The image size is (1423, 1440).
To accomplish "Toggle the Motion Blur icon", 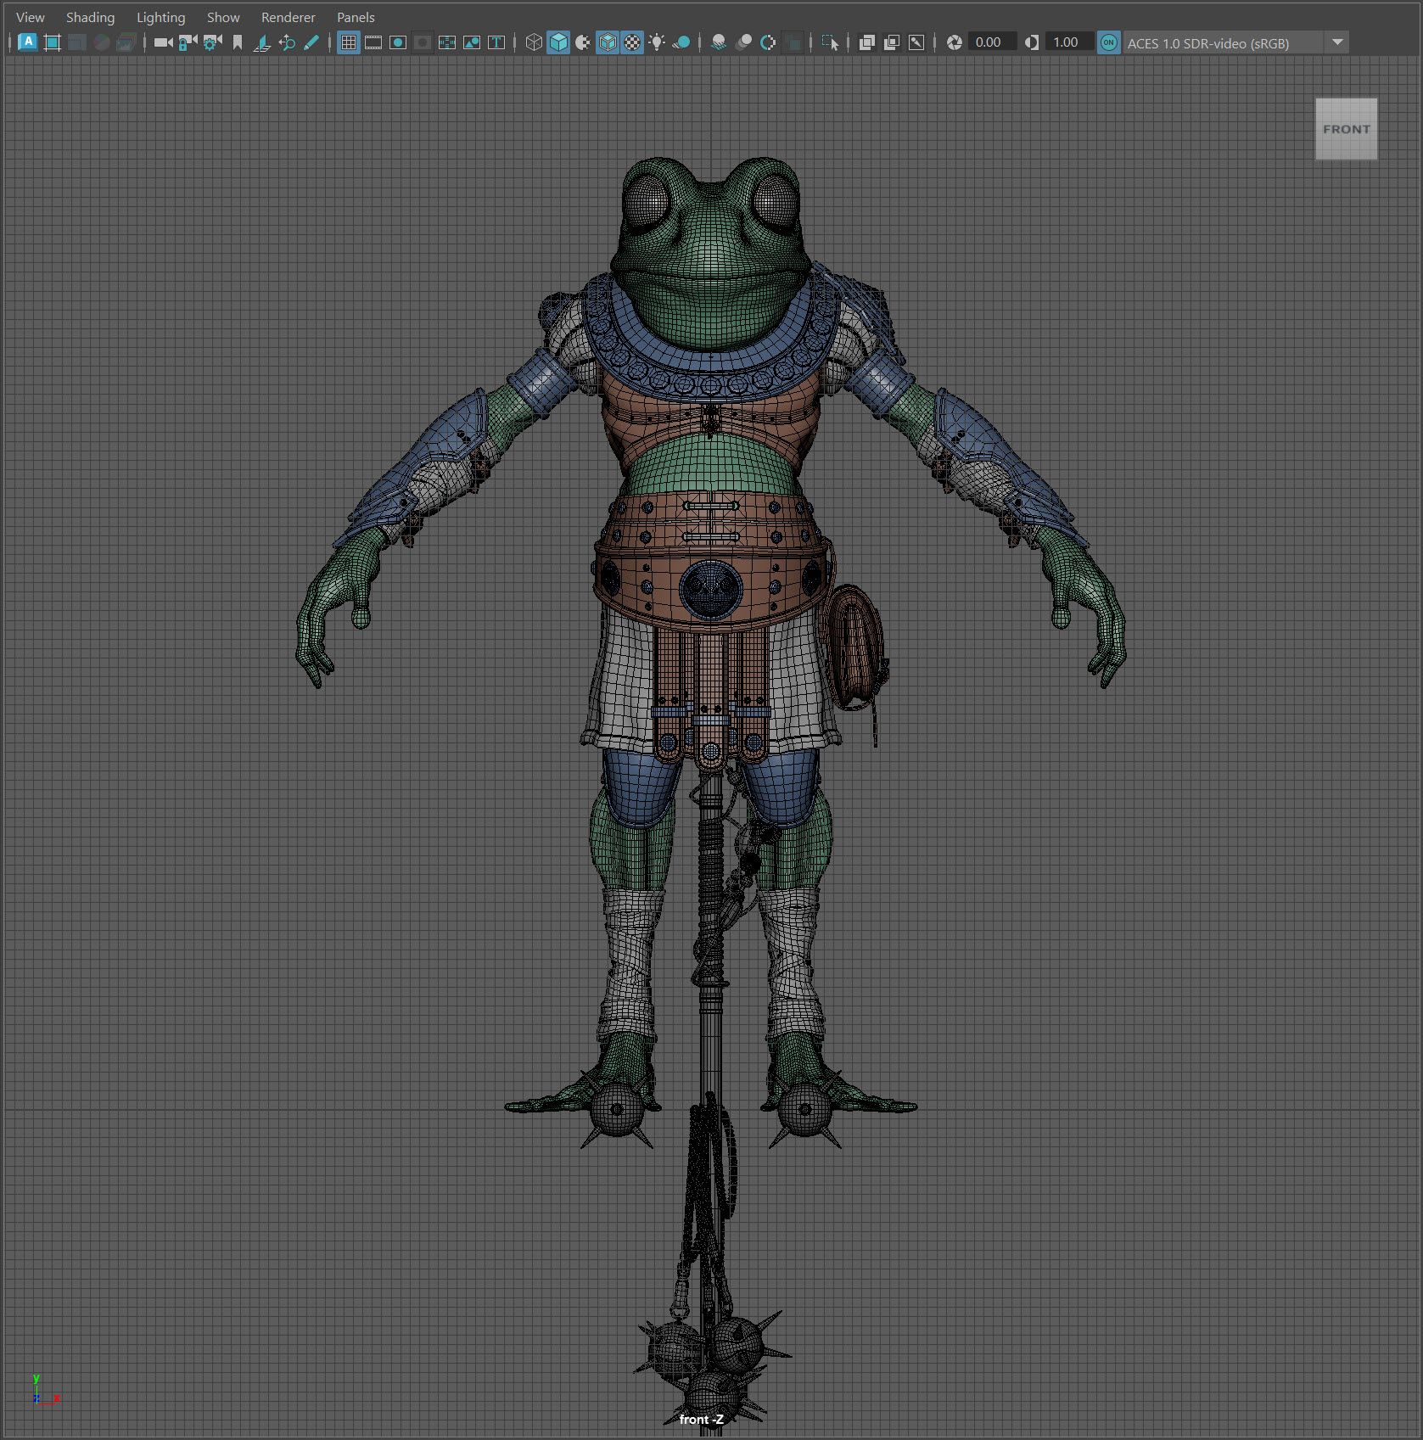I will 743,42.
